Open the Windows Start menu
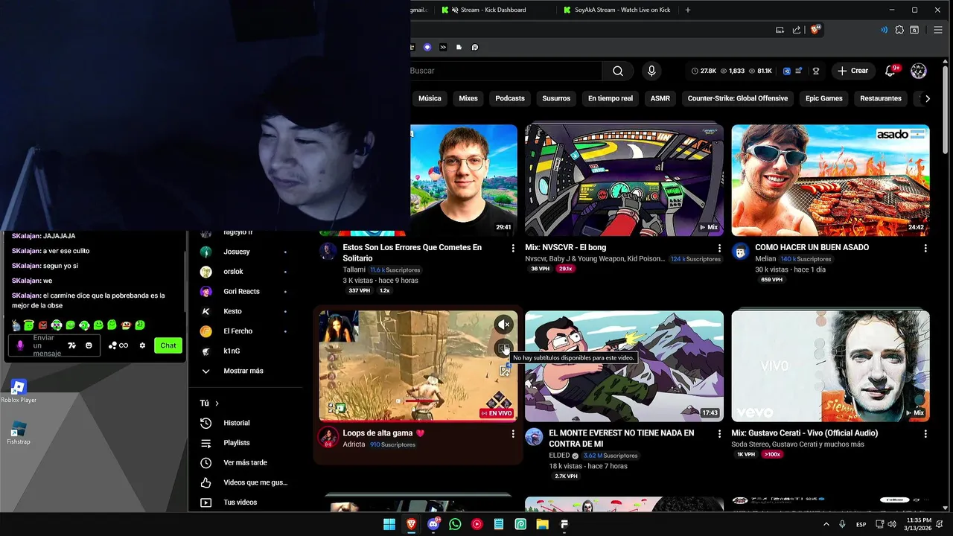953x536 pixels. (389, 524)
